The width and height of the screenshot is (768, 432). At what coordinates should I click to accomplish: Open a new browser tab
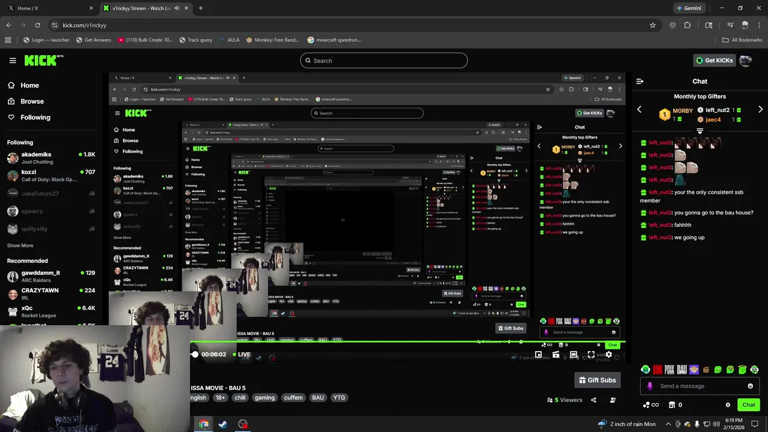(200, 8)
